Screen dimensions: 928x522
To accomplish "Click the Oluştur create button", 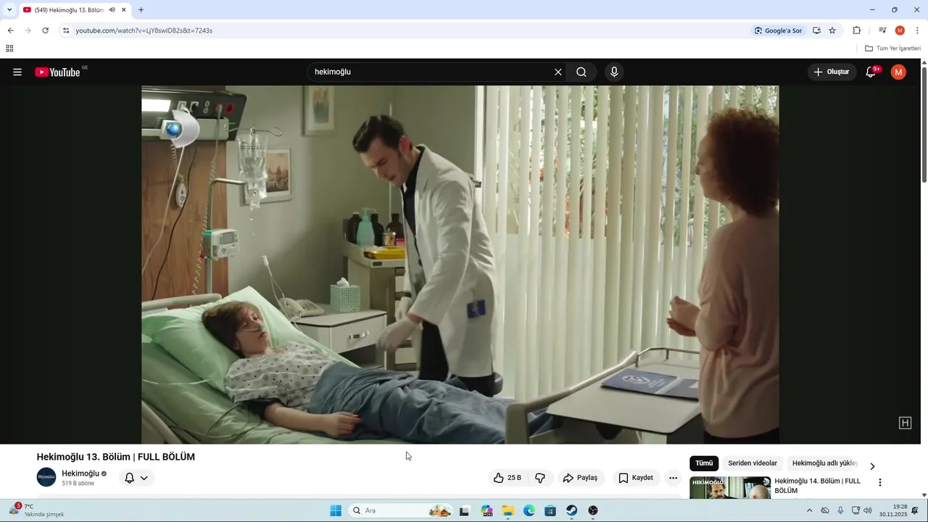I will tap(832, 72).
